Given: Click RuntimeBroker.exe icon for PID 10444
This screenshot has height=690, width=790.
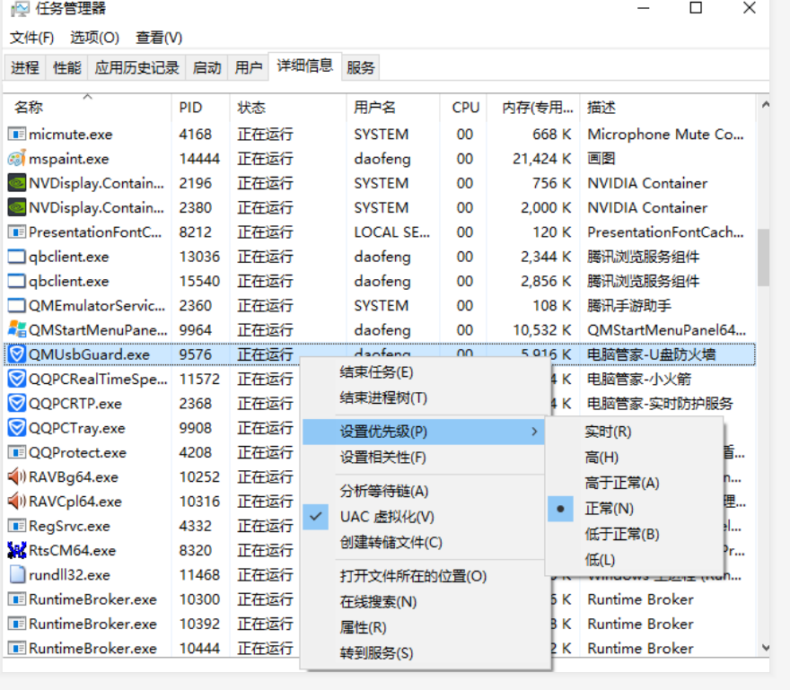Looking at the screenshot, I should 17,648.
